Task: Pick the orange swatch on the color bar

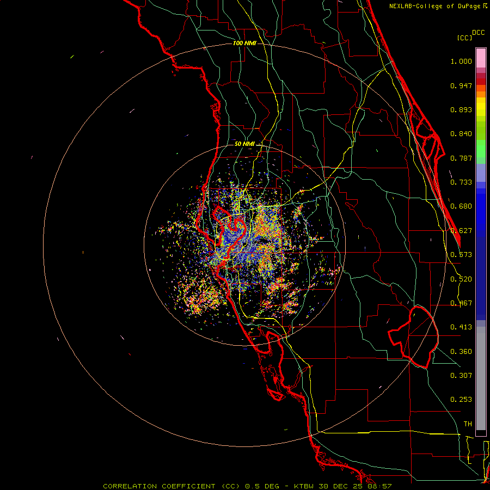Action: pyautogui.click(x=481, y=94)
